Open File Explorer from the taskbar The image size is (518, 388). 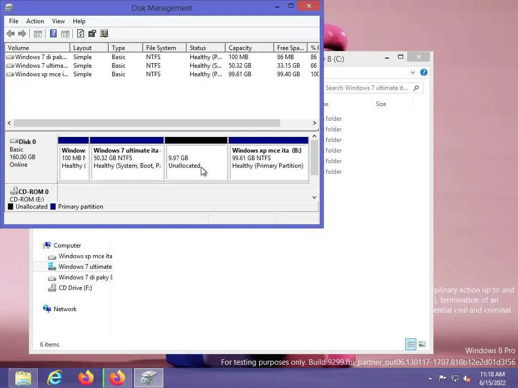tap(23, 378)
